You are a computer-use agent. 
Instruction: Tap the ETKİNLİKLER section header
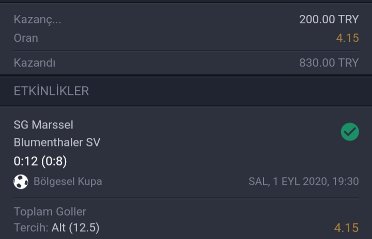51,91
